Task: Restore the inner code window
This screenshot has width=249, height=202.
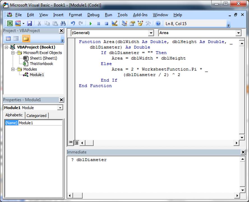Action: pyautogui.click(x=236, y=15)
